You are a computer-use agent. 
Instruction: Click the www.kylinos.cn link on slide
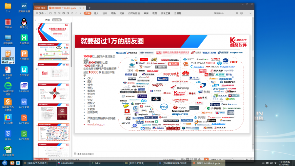(96, 125)
